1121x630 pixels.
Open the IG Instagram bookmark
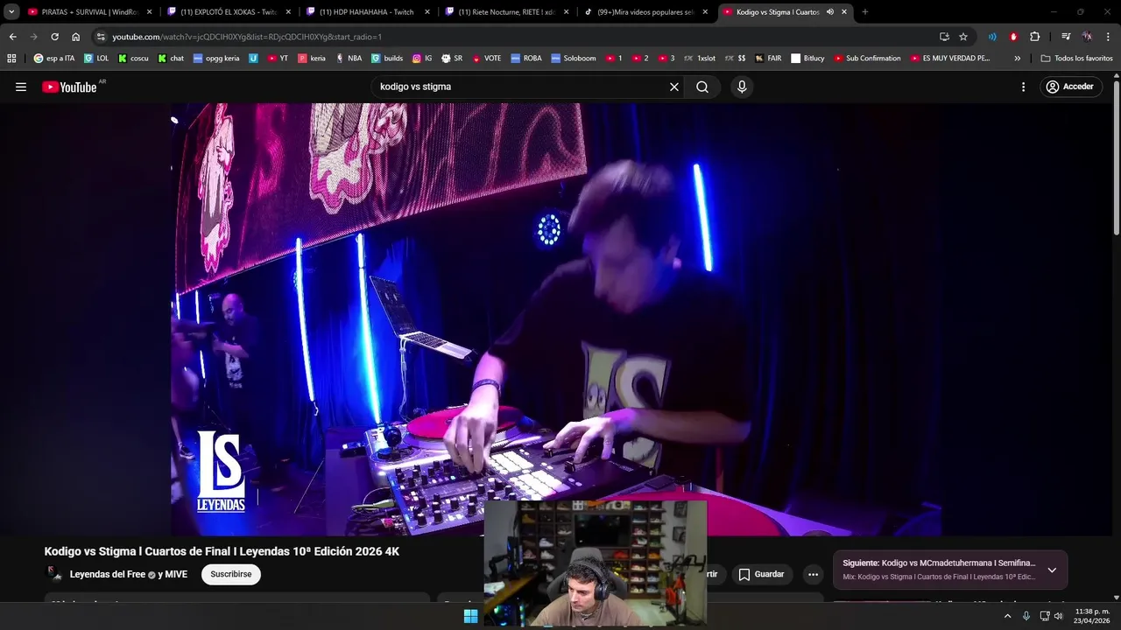(x=422, y=59)
